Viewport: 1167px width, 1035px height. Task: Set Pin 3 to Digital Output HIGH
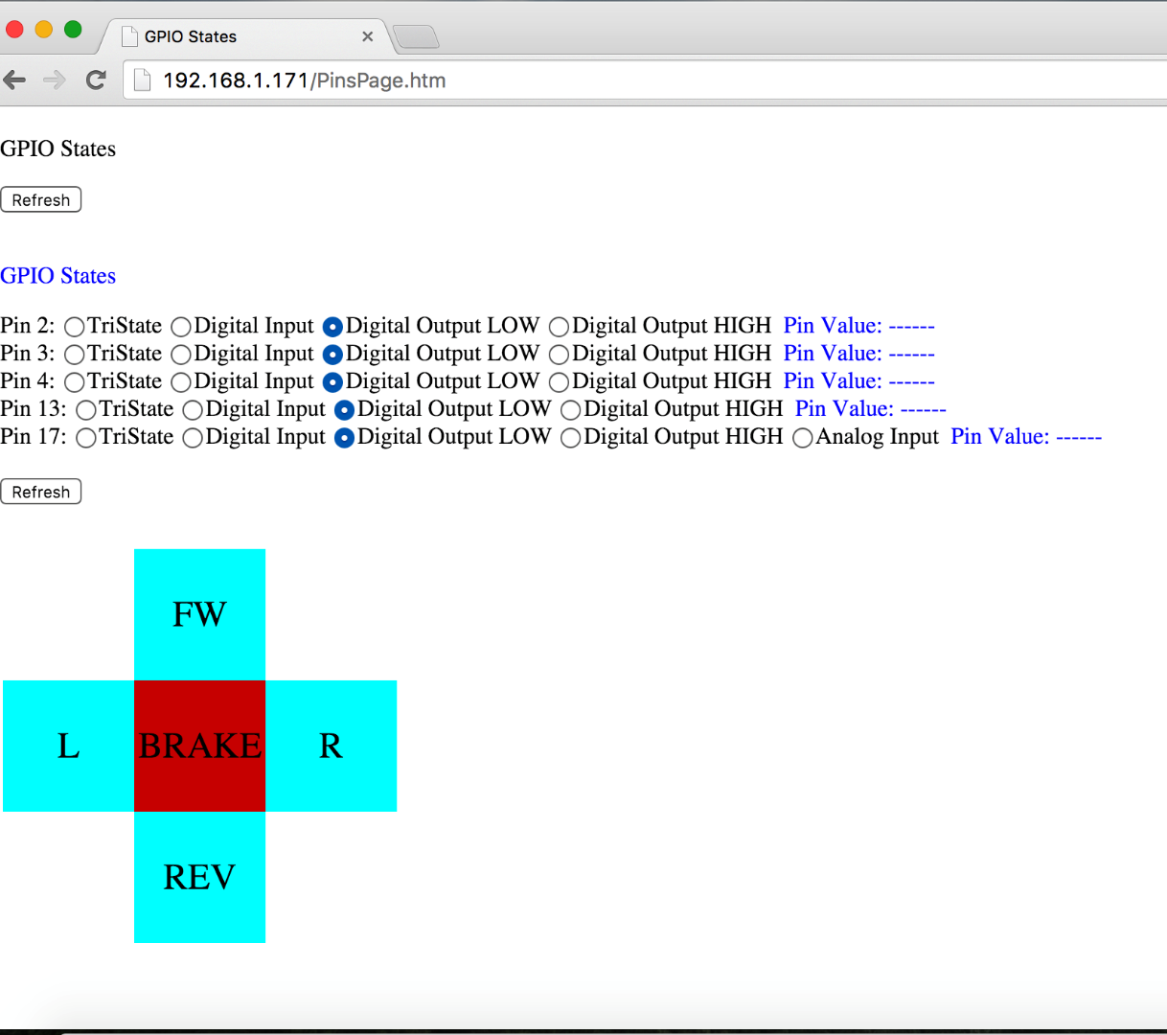click(559, 354)
